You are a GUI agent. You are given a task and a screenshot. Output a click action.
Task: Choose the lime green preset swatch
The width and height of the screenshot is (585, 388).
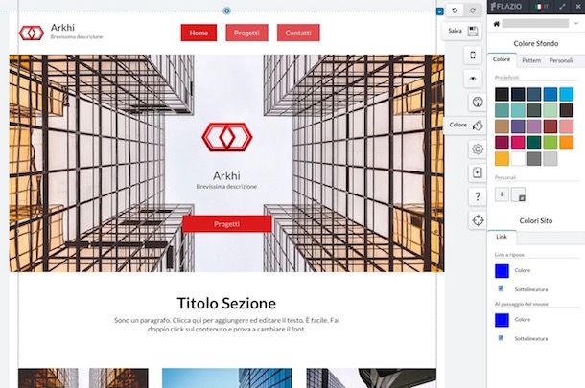tap(550, 143)
